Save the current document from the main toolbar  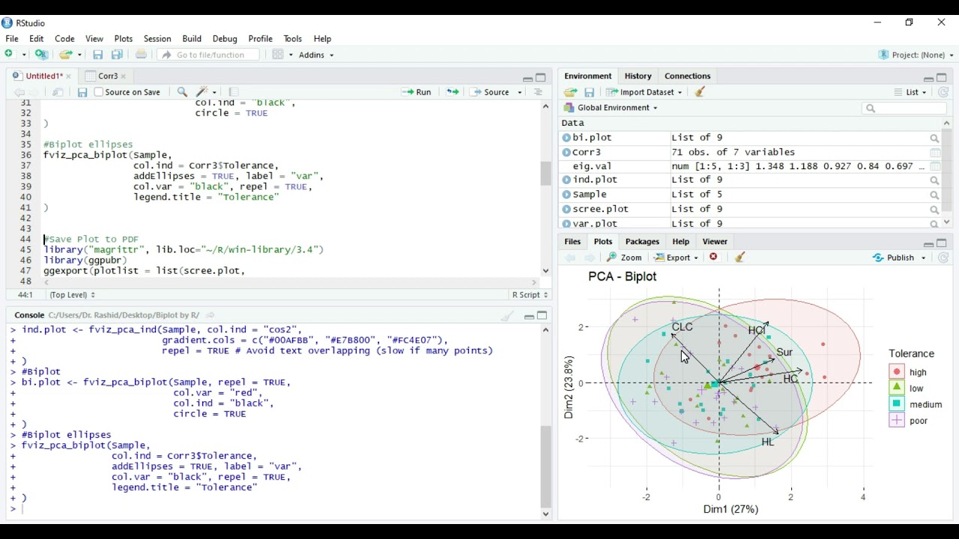pos(97,55)
